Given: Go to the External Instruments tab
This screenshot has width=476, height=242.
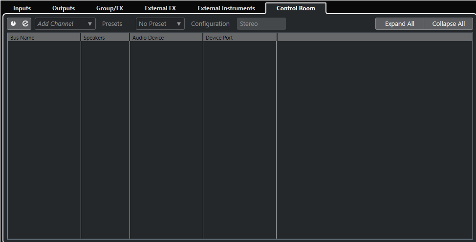Looking at the screenshot, I should [x=226, y=8].
